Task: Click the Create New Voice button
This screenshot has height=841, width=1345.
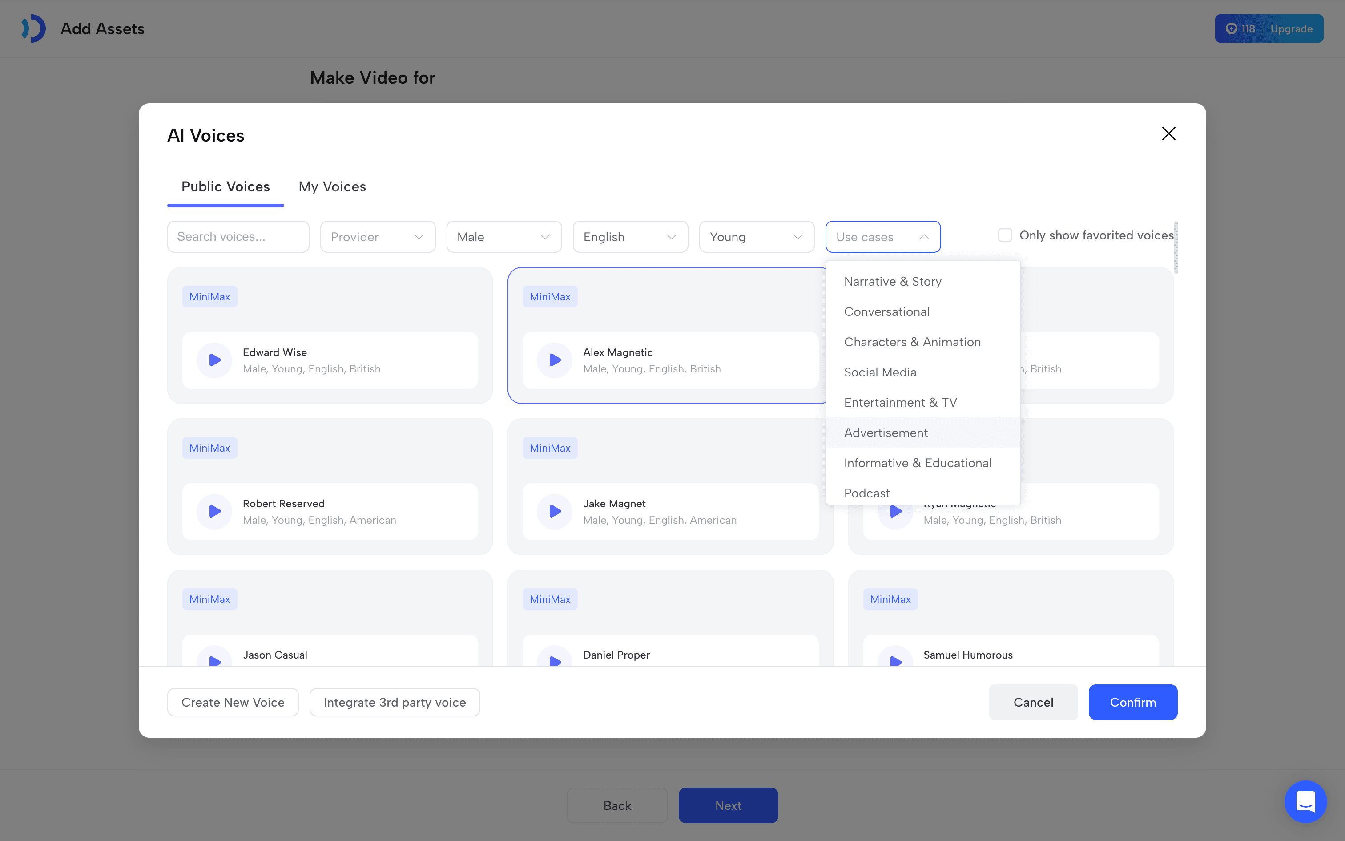Action: [x=233, y=703]
